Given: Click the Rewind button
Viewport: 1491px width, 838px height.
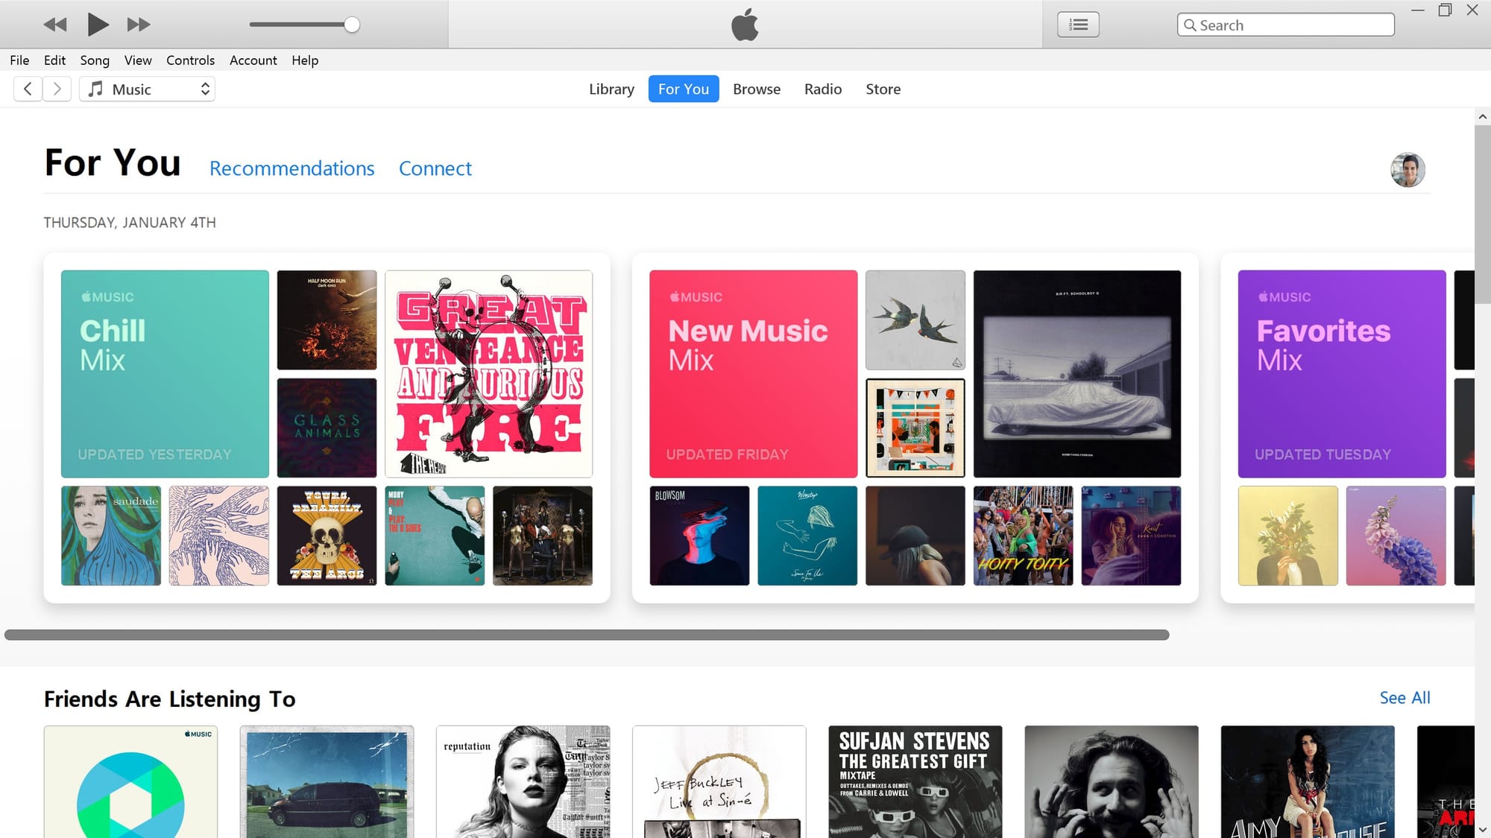Looking at the screenshot, I should coord(51,25).
